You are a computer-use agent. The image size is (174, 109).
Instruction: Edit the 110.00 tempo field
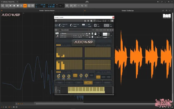click(x=43, y=5)
